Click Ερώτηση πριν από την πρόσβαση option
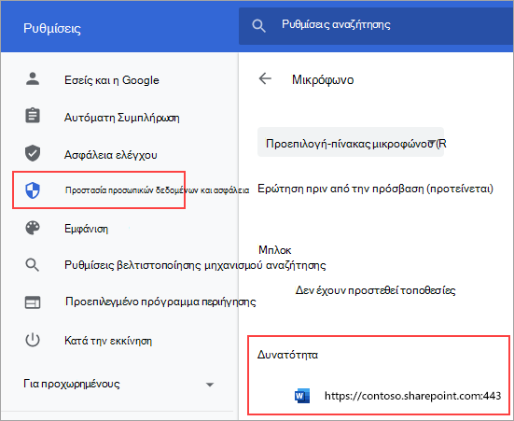This screenshot has height=421, width=514. (x=375, y=189)
